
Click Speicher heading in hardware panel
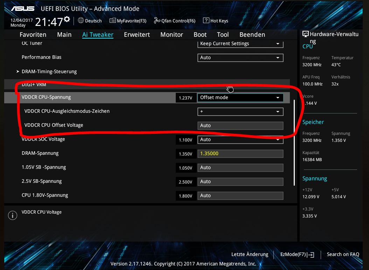pyautogui.click(x=313, y=122)
